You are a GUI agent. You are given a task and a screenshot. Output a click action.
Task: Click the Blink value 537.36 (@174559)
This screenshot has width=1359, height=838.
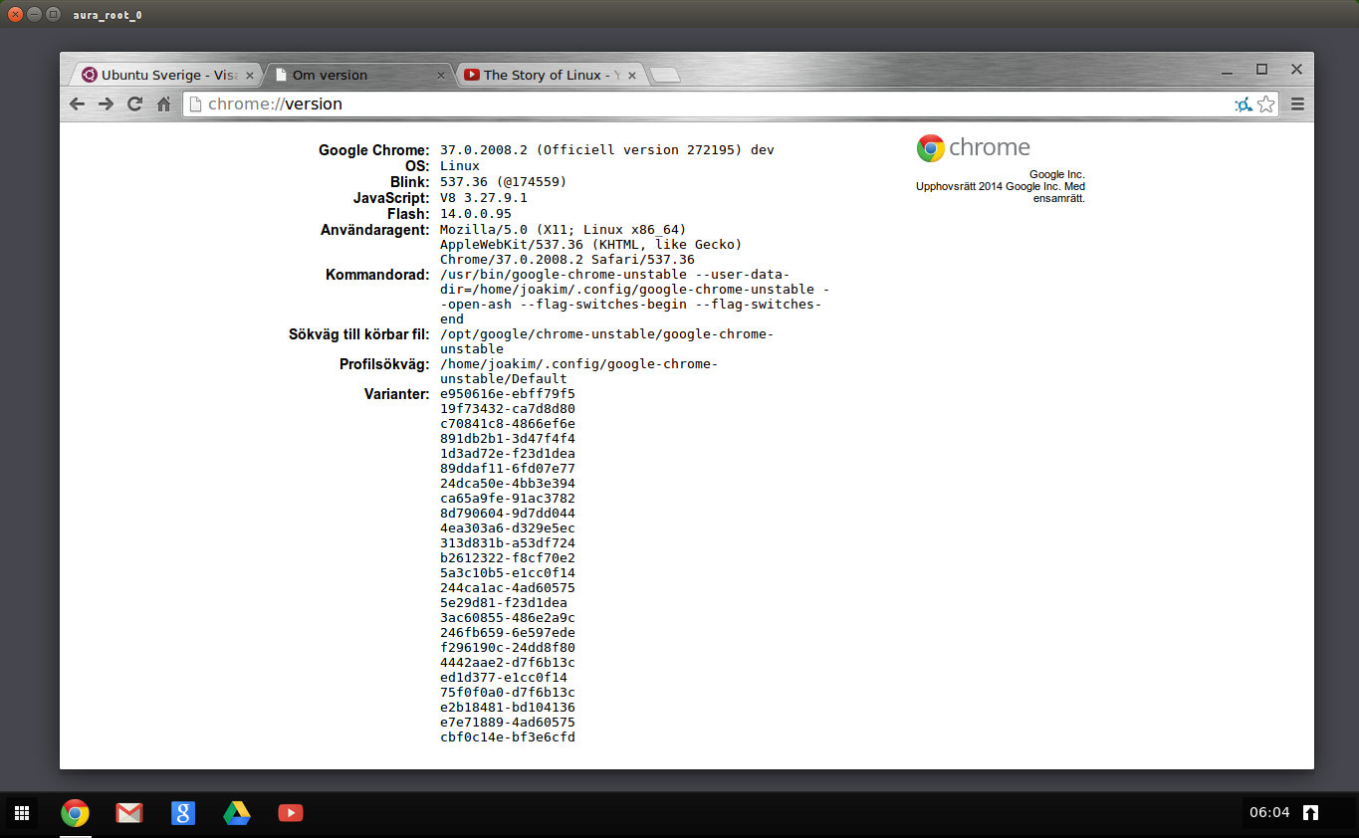(503, 182)
